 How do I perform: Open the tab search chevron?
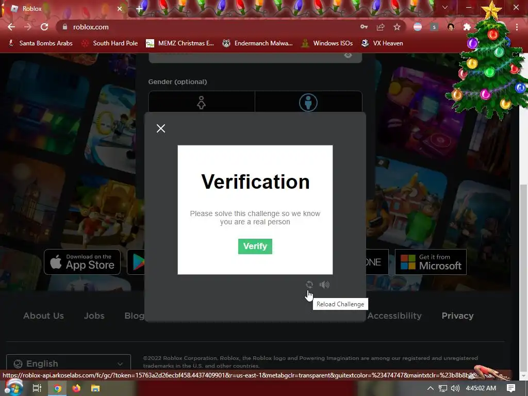click(445, 7)
